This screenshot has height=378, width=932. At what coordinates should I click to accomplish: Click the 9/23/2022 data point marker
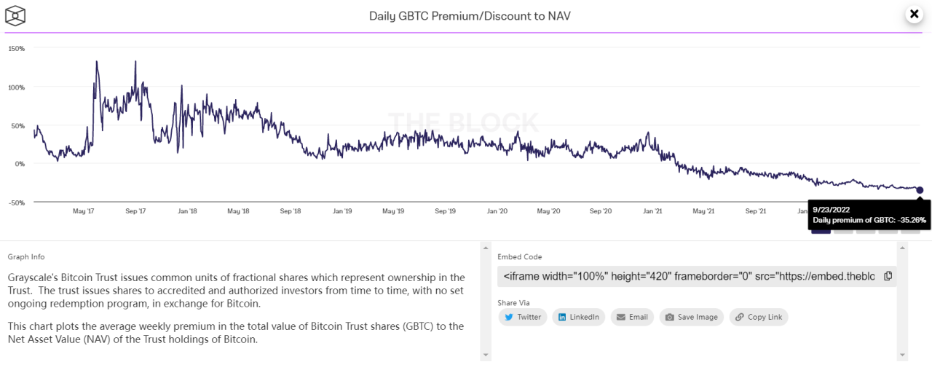920,190
